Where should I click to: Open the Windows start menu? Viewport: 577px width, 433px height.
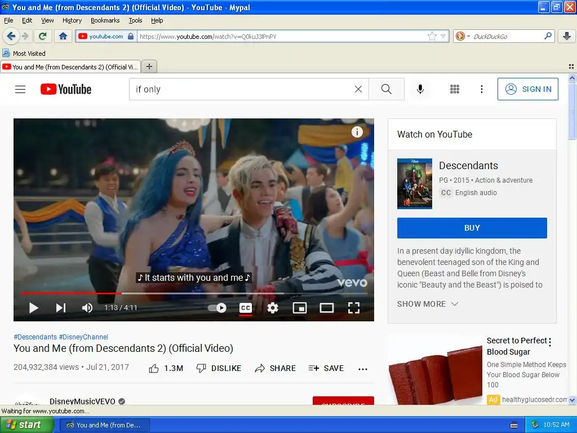(x=27, y=425)
